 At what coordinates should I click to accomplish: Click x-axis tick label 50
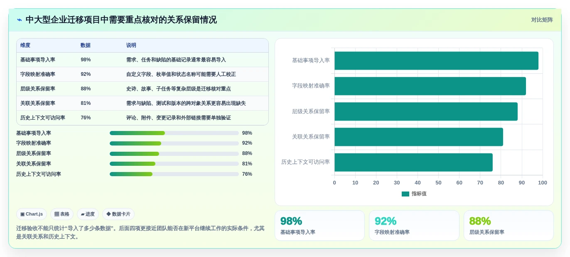tap(438, 183)
